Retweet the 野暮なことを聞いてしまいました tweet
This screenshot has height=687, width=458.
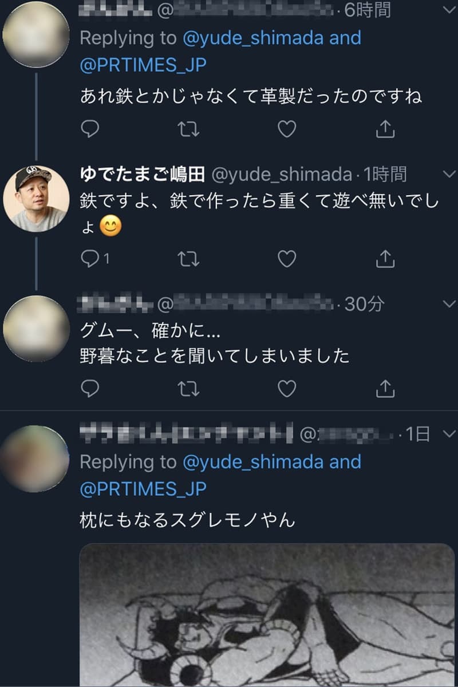188,389
